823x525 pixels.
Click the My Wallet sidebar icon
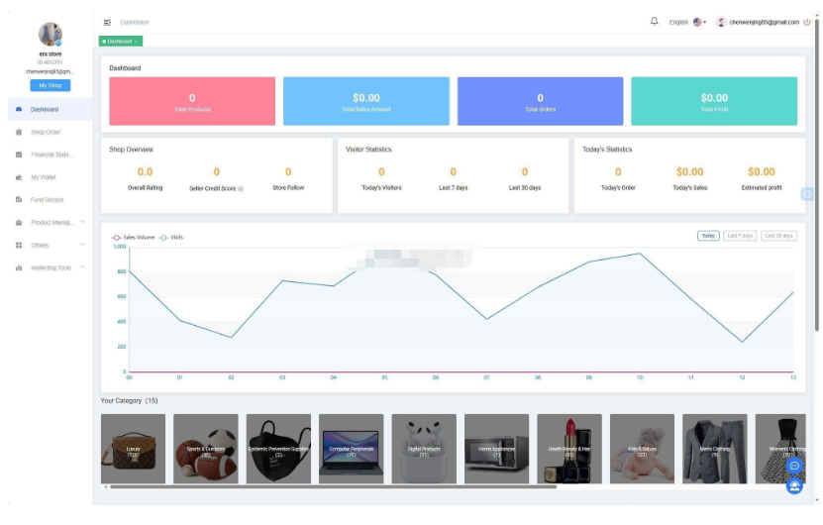click(19, 177)
